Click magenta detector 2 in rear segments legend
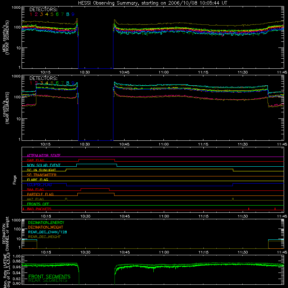This screenshot has height=288, width=288. (x=36, y=83)
